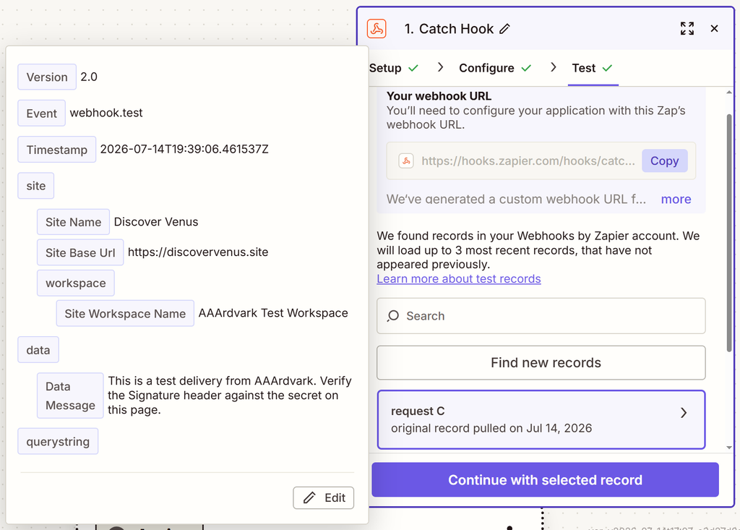Viewport: 740px width, 530px height.
Task: Click the magnifier icon in Search field
Action: 393,316
